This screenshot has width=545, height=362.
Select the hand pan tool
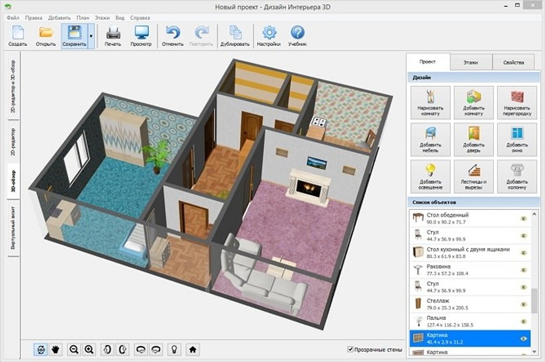pyautogui.click(x=56, y=350)
